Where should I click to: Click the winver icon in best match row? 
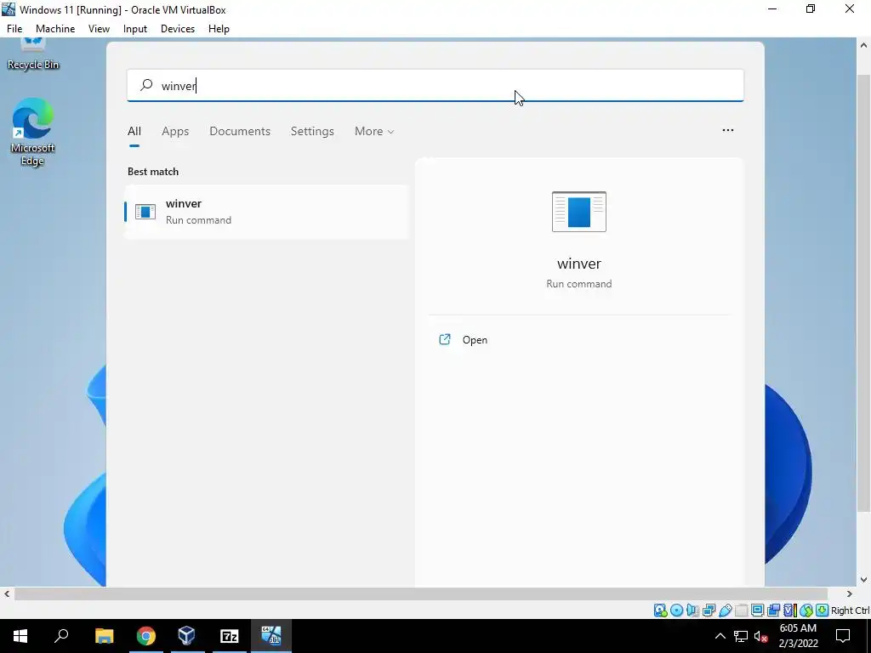(145, 212)
